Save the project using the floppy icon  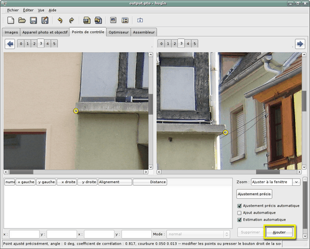[x=33, y=20]
